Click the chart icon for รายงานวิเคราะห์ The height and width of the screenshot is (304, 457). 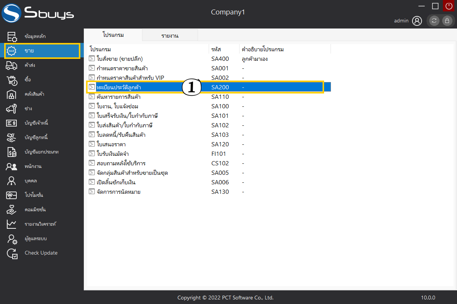[x=12, y=224]
